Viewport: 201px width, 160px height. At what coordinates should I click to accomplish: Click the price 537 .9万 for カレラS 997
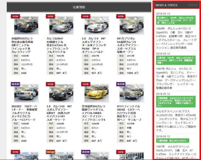[97, 73]
